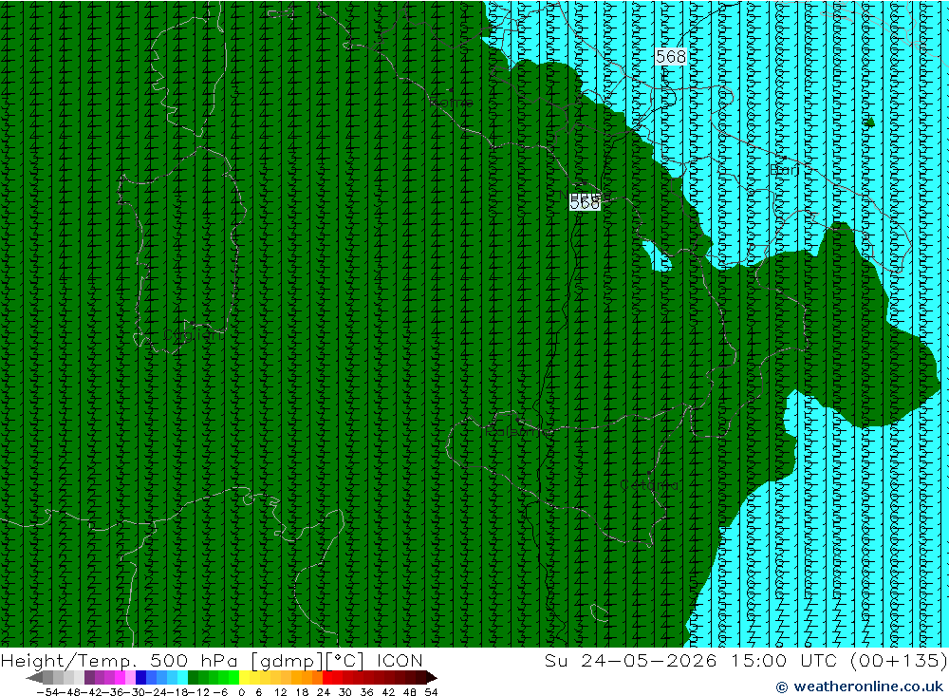Select the dark green color swatch in legend

pyautogui.click(x=193, y=677)
